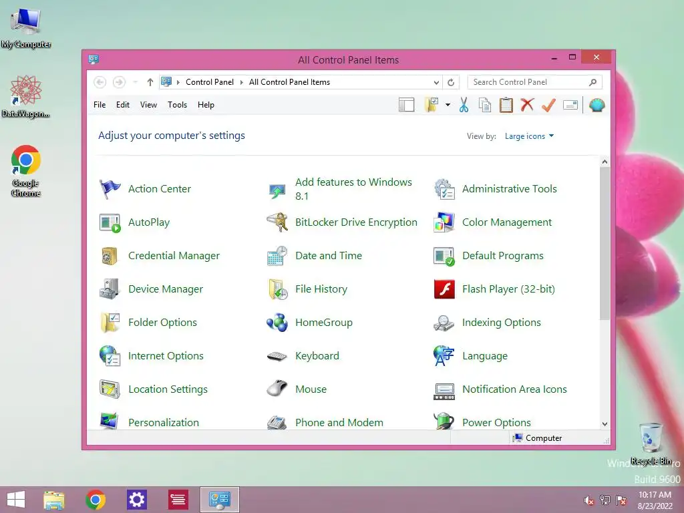The width and height of the screenshot is (684, 513).
Task: Click the scrollbar down arrow
Action: click(x=605, y=424)
